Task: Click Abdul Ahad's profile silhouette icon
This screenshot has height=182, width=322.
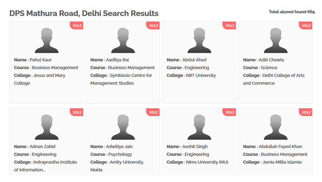Action: 200,40
